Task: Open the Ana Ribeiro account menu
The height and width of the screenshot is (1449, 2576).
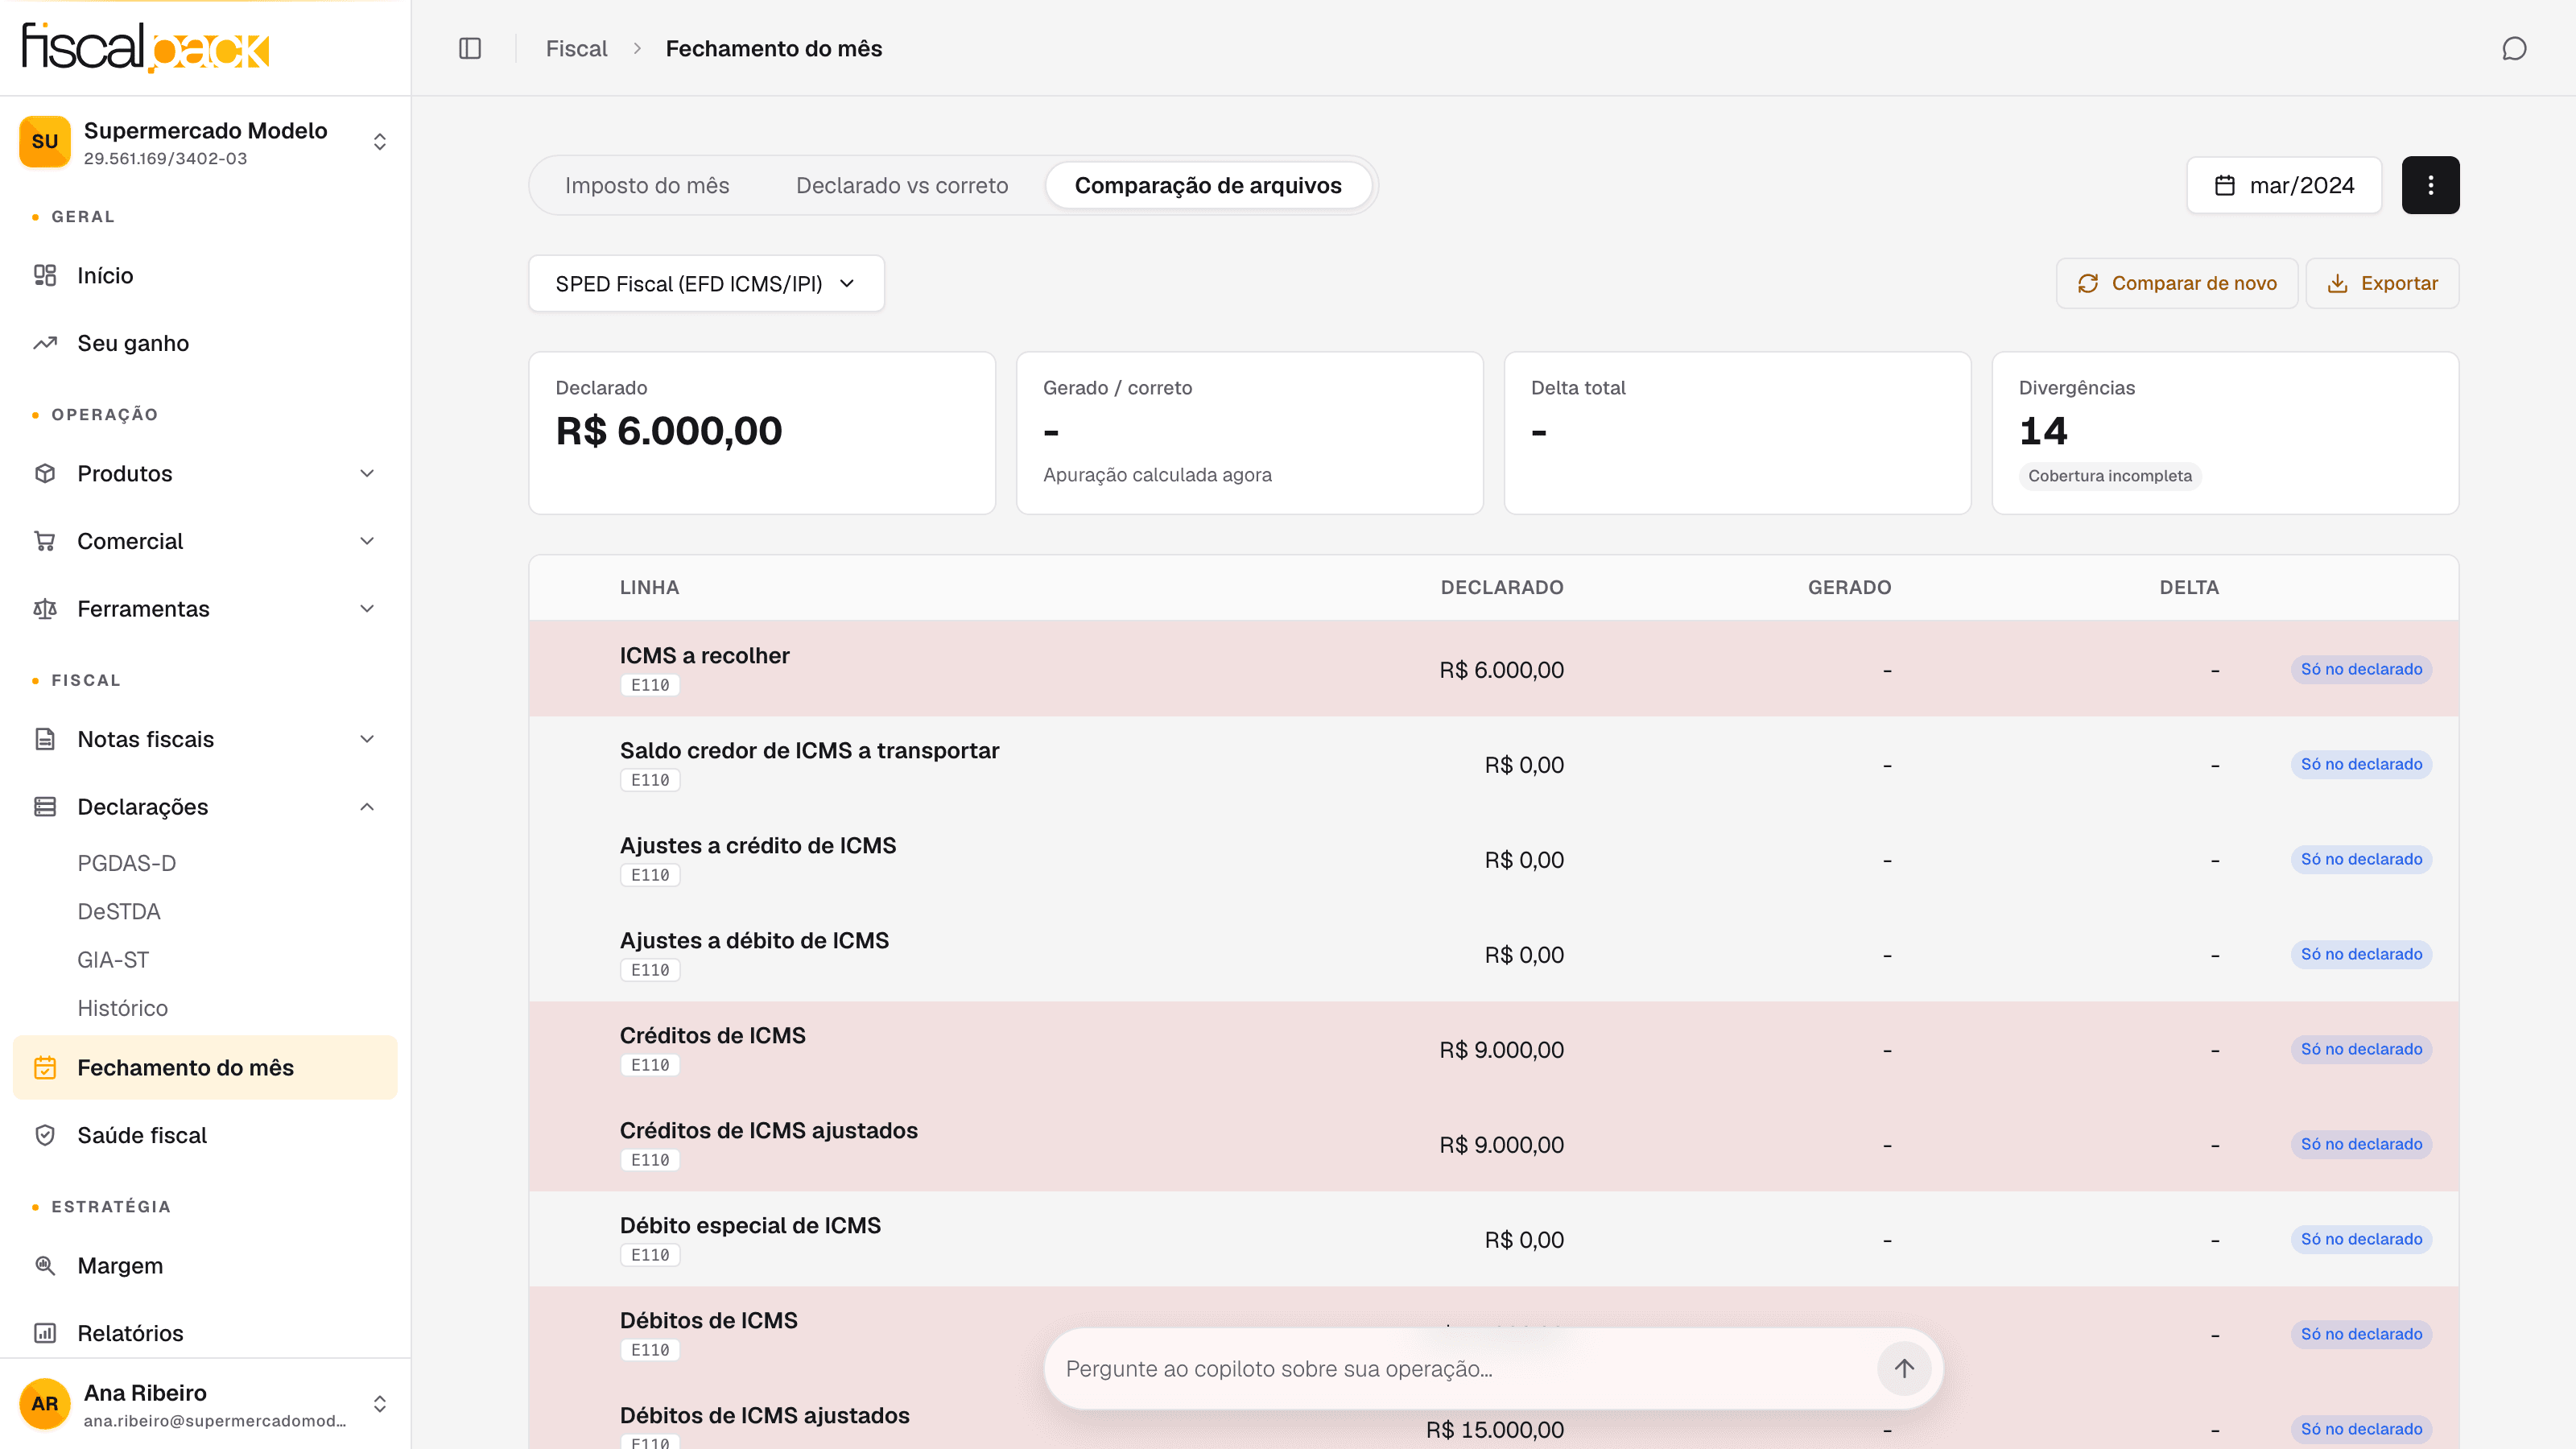Action: (205, 1403)
